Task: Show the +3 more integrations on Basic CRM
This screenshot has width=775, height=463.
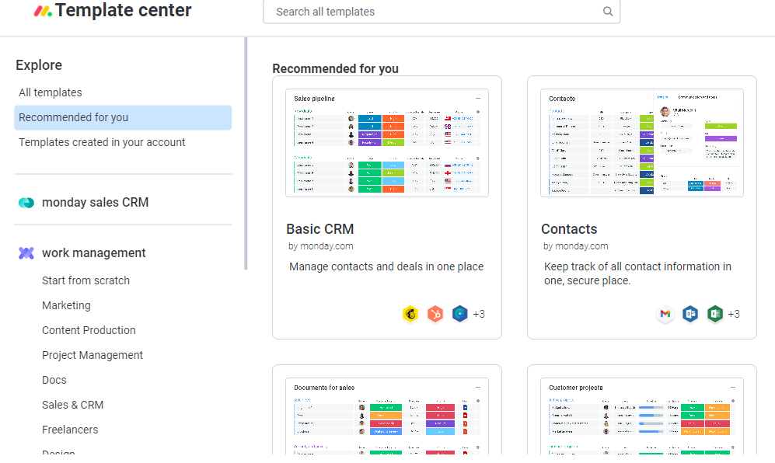Action: [479, 315]
